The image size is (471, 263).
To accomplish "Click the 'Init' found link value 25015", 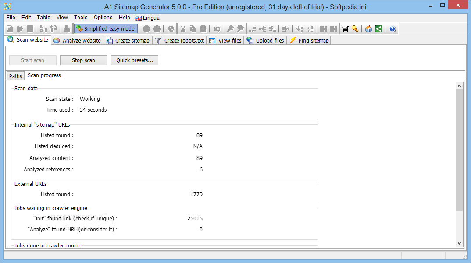I will point(195,219).
